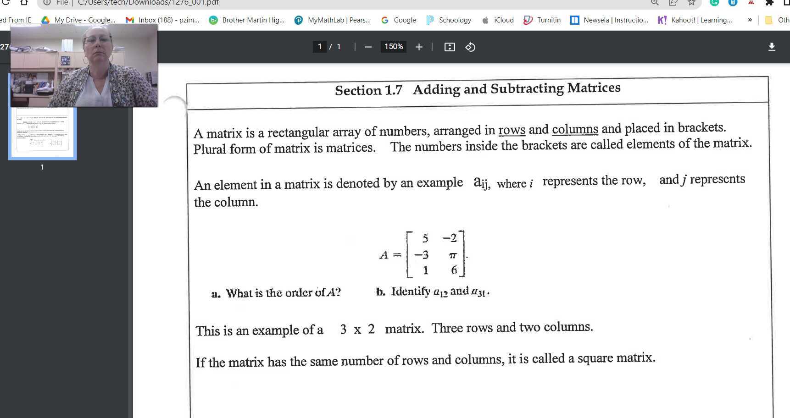Change the 150% zoom level field

pos(393,46)
